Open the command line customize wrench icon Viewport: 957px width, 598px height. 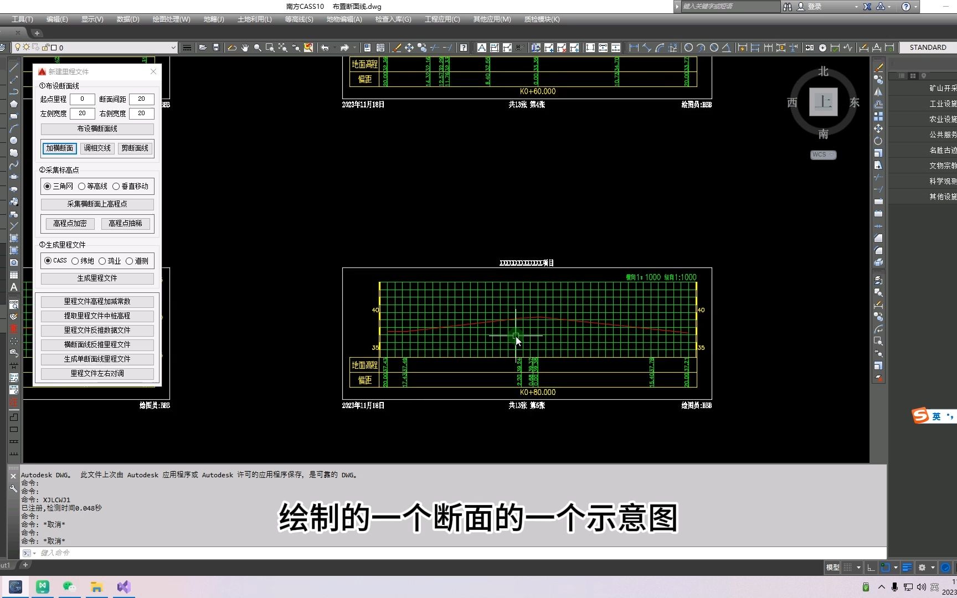coord(13,488)
